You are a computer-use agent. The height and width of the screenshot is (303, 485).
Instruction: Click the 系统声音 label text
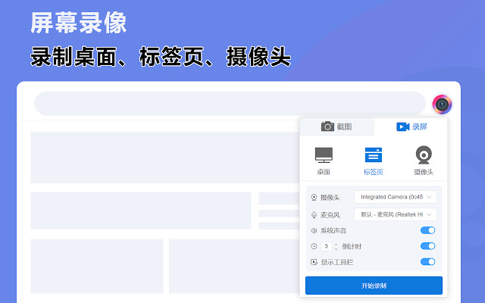point(333,230)
